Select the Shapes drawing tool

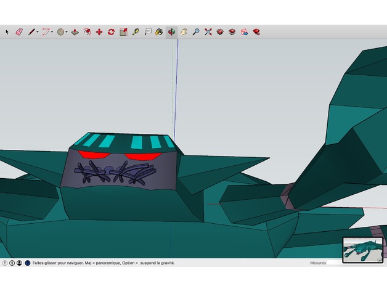[61, 31]
